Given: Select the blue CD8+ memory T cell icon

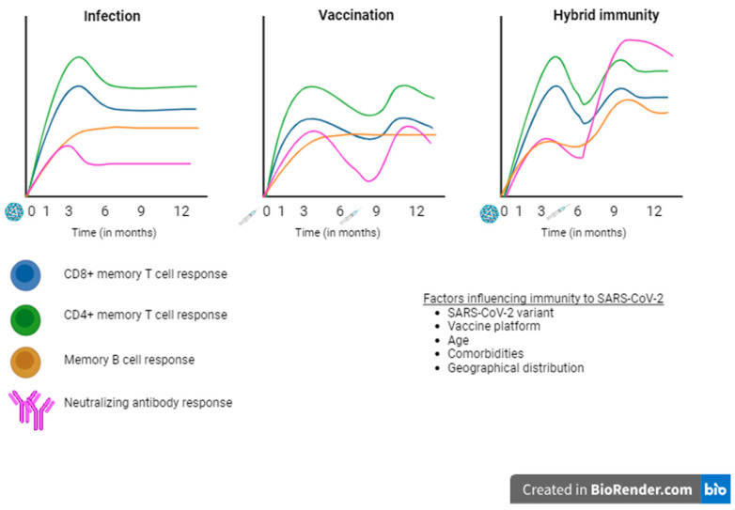Looking at the screenshot, I should [25, 275].
